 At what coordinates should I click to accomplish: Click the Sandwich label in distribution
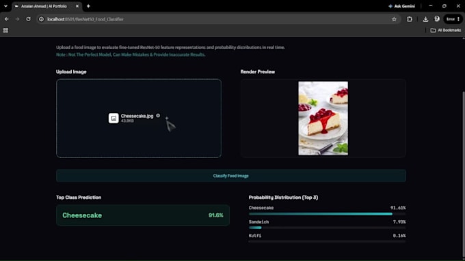click(x=259, y=221)
